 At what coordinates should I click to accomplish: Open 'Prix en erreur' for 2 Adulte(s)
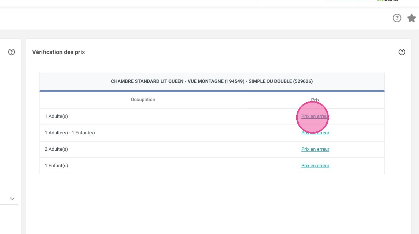(x=315, y=149)
